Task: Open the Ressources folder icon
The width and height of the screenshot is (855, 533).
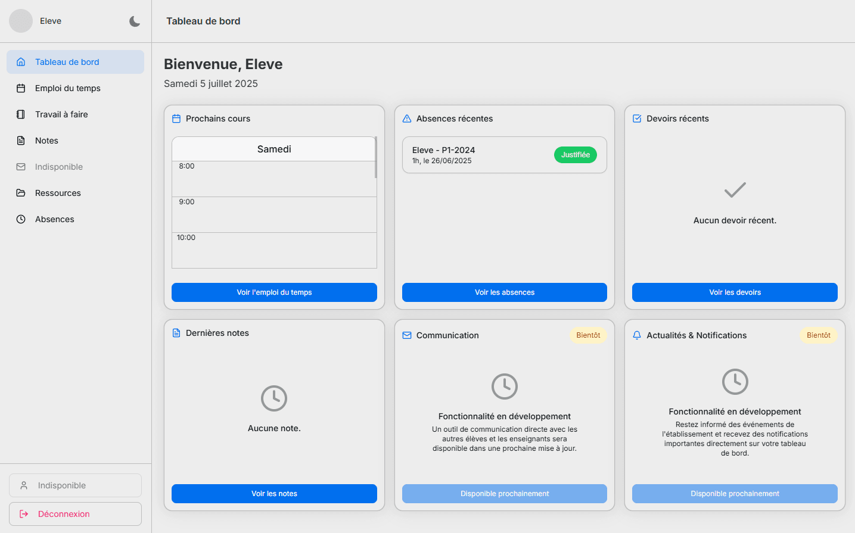Action: [x=20, y=193]
